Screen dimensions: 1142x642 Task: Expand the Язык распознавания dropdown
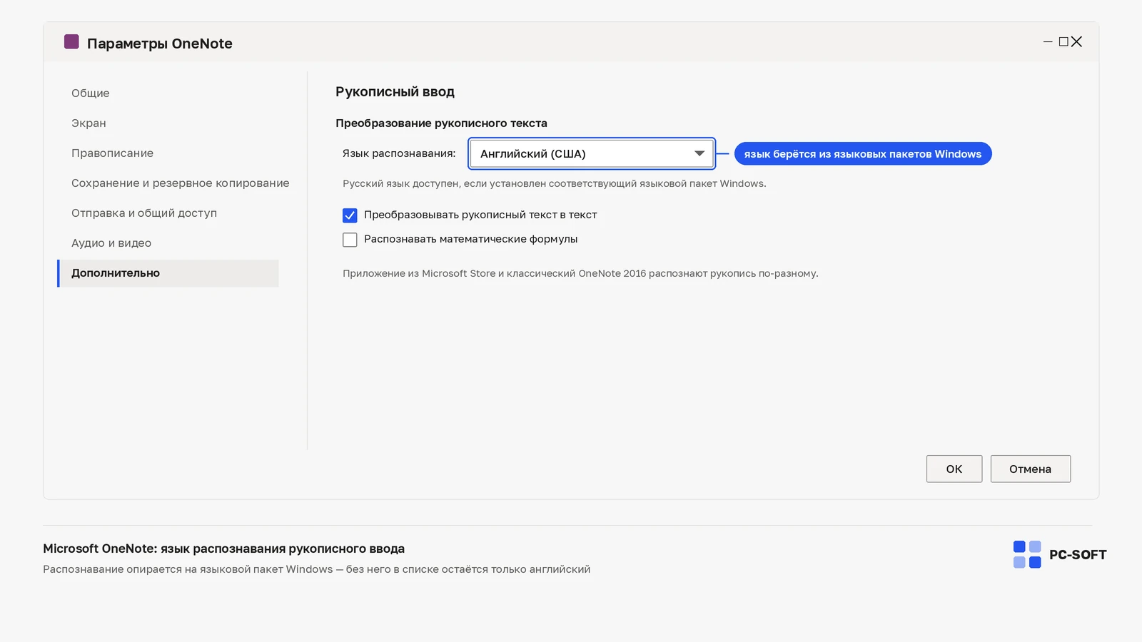click(x=592, y=153)
